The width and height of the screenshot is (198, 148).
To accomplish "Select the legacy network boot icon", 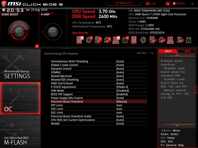I will pos(189,40).
